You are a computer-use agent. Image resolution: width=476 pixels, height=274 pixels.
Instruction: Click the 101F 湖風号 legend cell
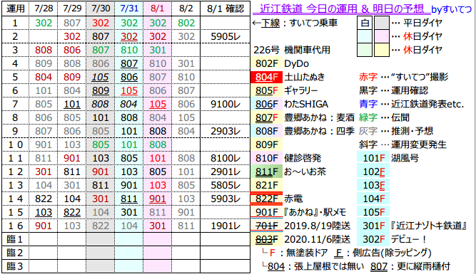[374, 158]
